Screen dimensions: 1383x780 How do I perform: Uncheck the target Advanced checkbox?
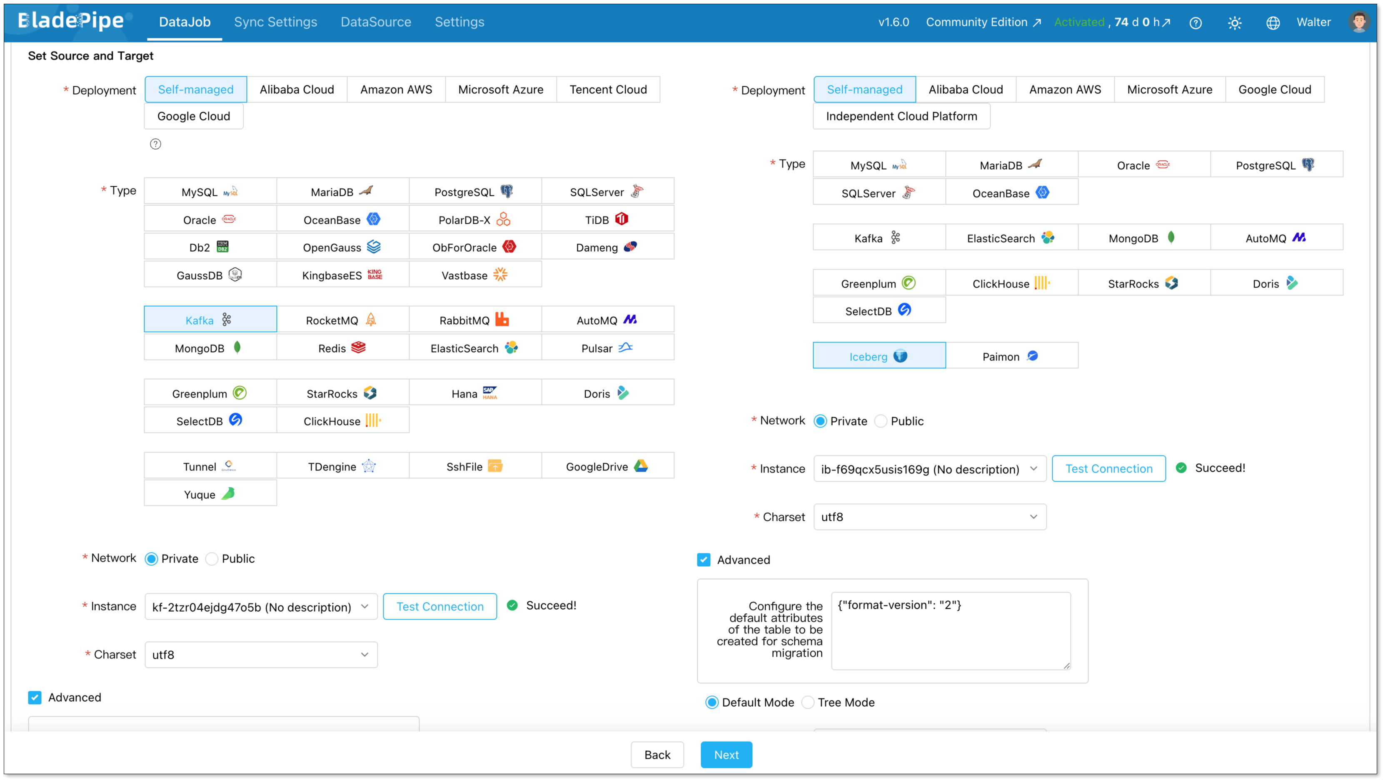coord(703,560)
